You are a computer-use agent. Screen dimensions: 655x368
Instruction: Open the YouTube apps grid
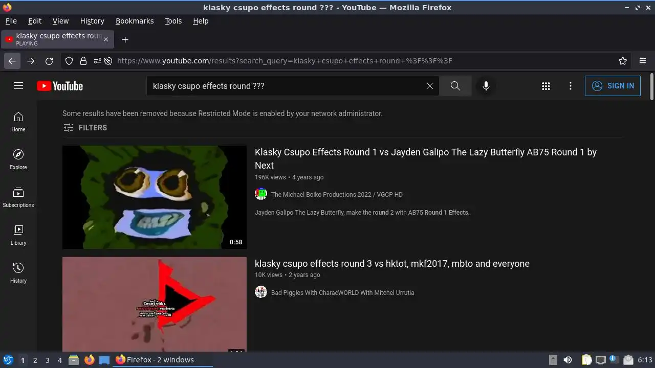coord(546,86)
